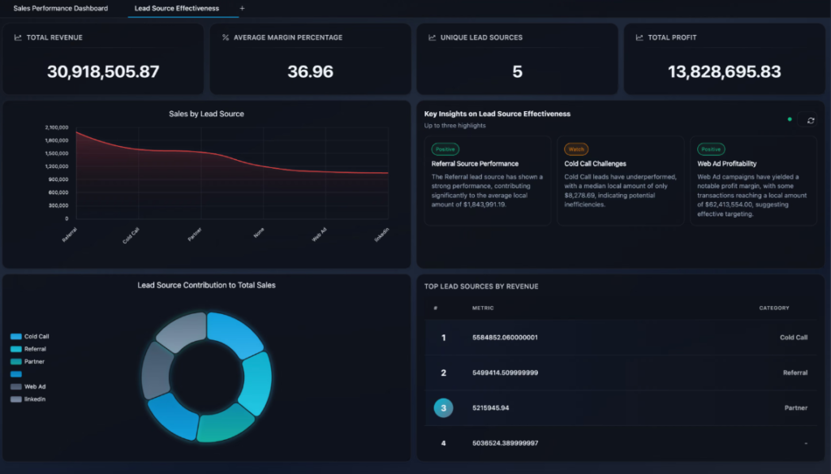Toggle the unlabeled blue legend swatch

16,374
